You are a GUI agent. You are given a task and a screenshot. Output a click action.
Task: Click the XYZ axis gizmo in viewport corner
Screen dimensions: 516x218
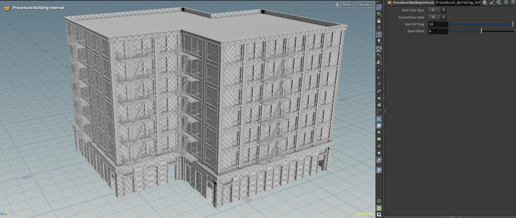tap(3, 213)
